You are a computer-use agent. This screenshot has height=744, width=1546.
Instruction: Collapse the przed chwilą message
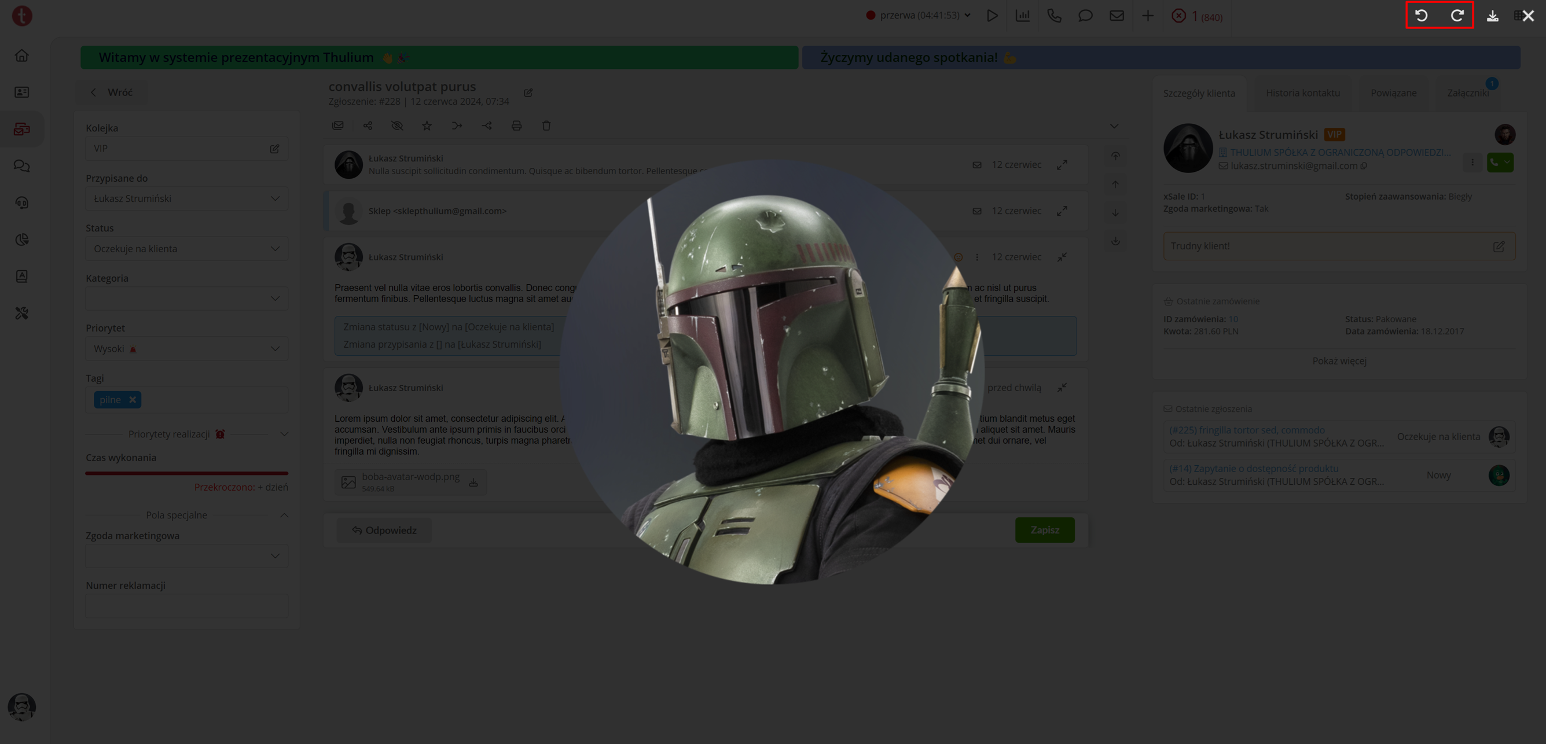tap(1062, 388)
